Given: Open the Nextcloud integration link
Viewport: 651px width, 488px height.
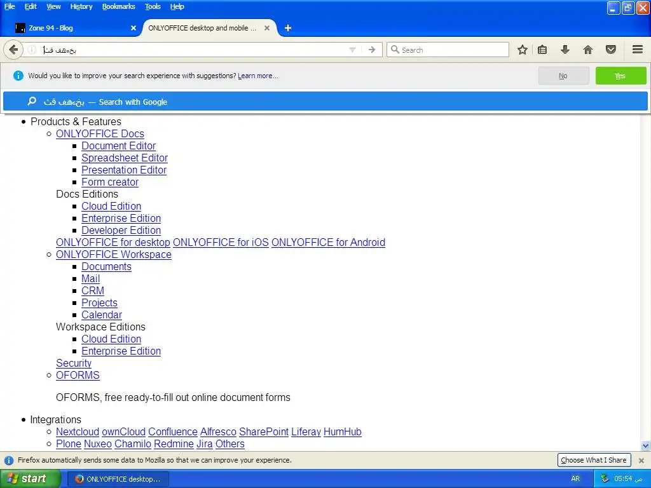Looking at the screenshot, I should pos(78,432).
